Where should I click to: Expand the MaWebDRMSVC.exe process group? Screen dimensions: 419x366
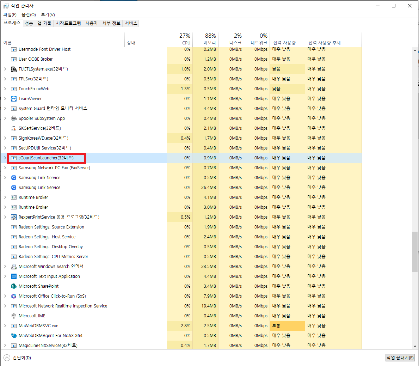tap(5, 326)
